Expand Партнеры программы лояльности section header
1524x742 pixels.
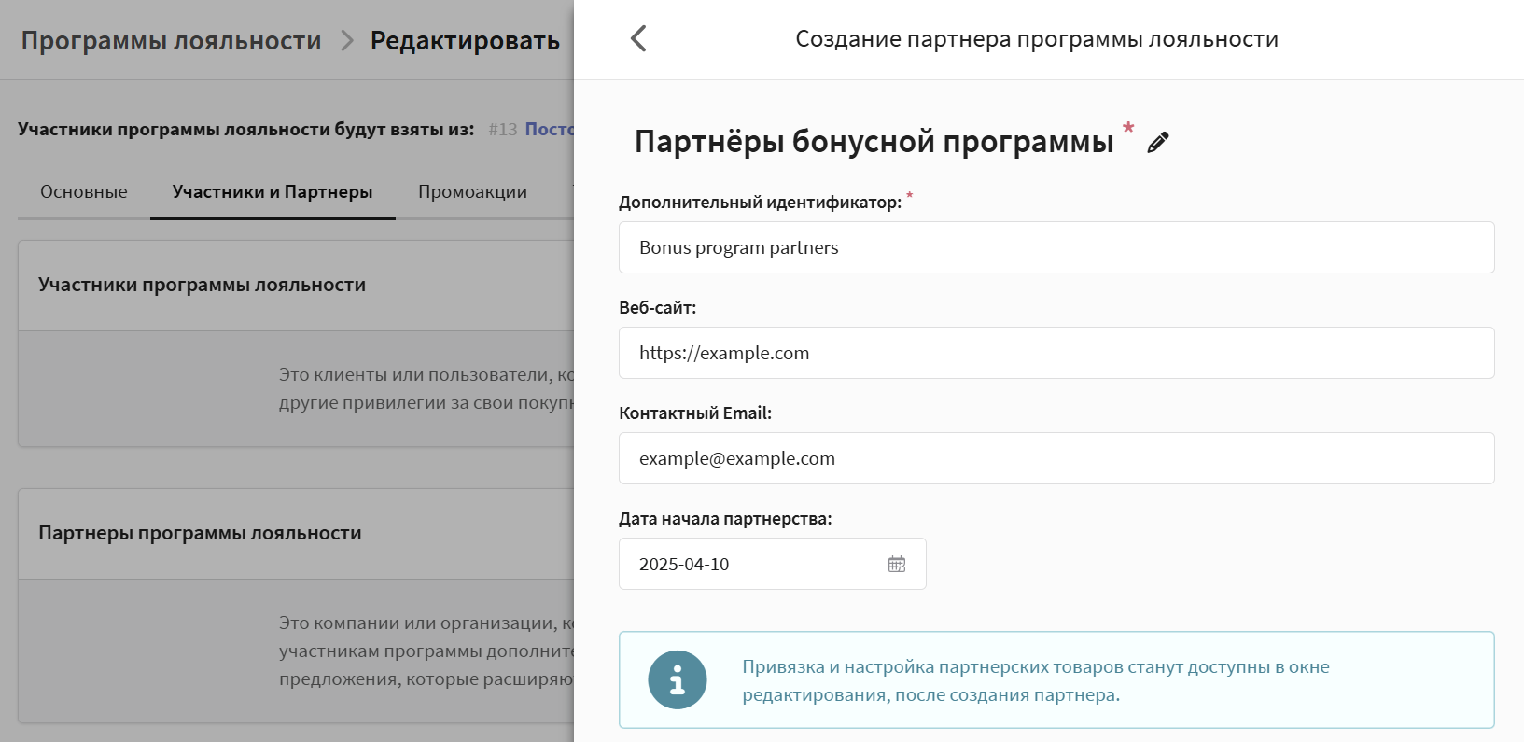point(200,533)
